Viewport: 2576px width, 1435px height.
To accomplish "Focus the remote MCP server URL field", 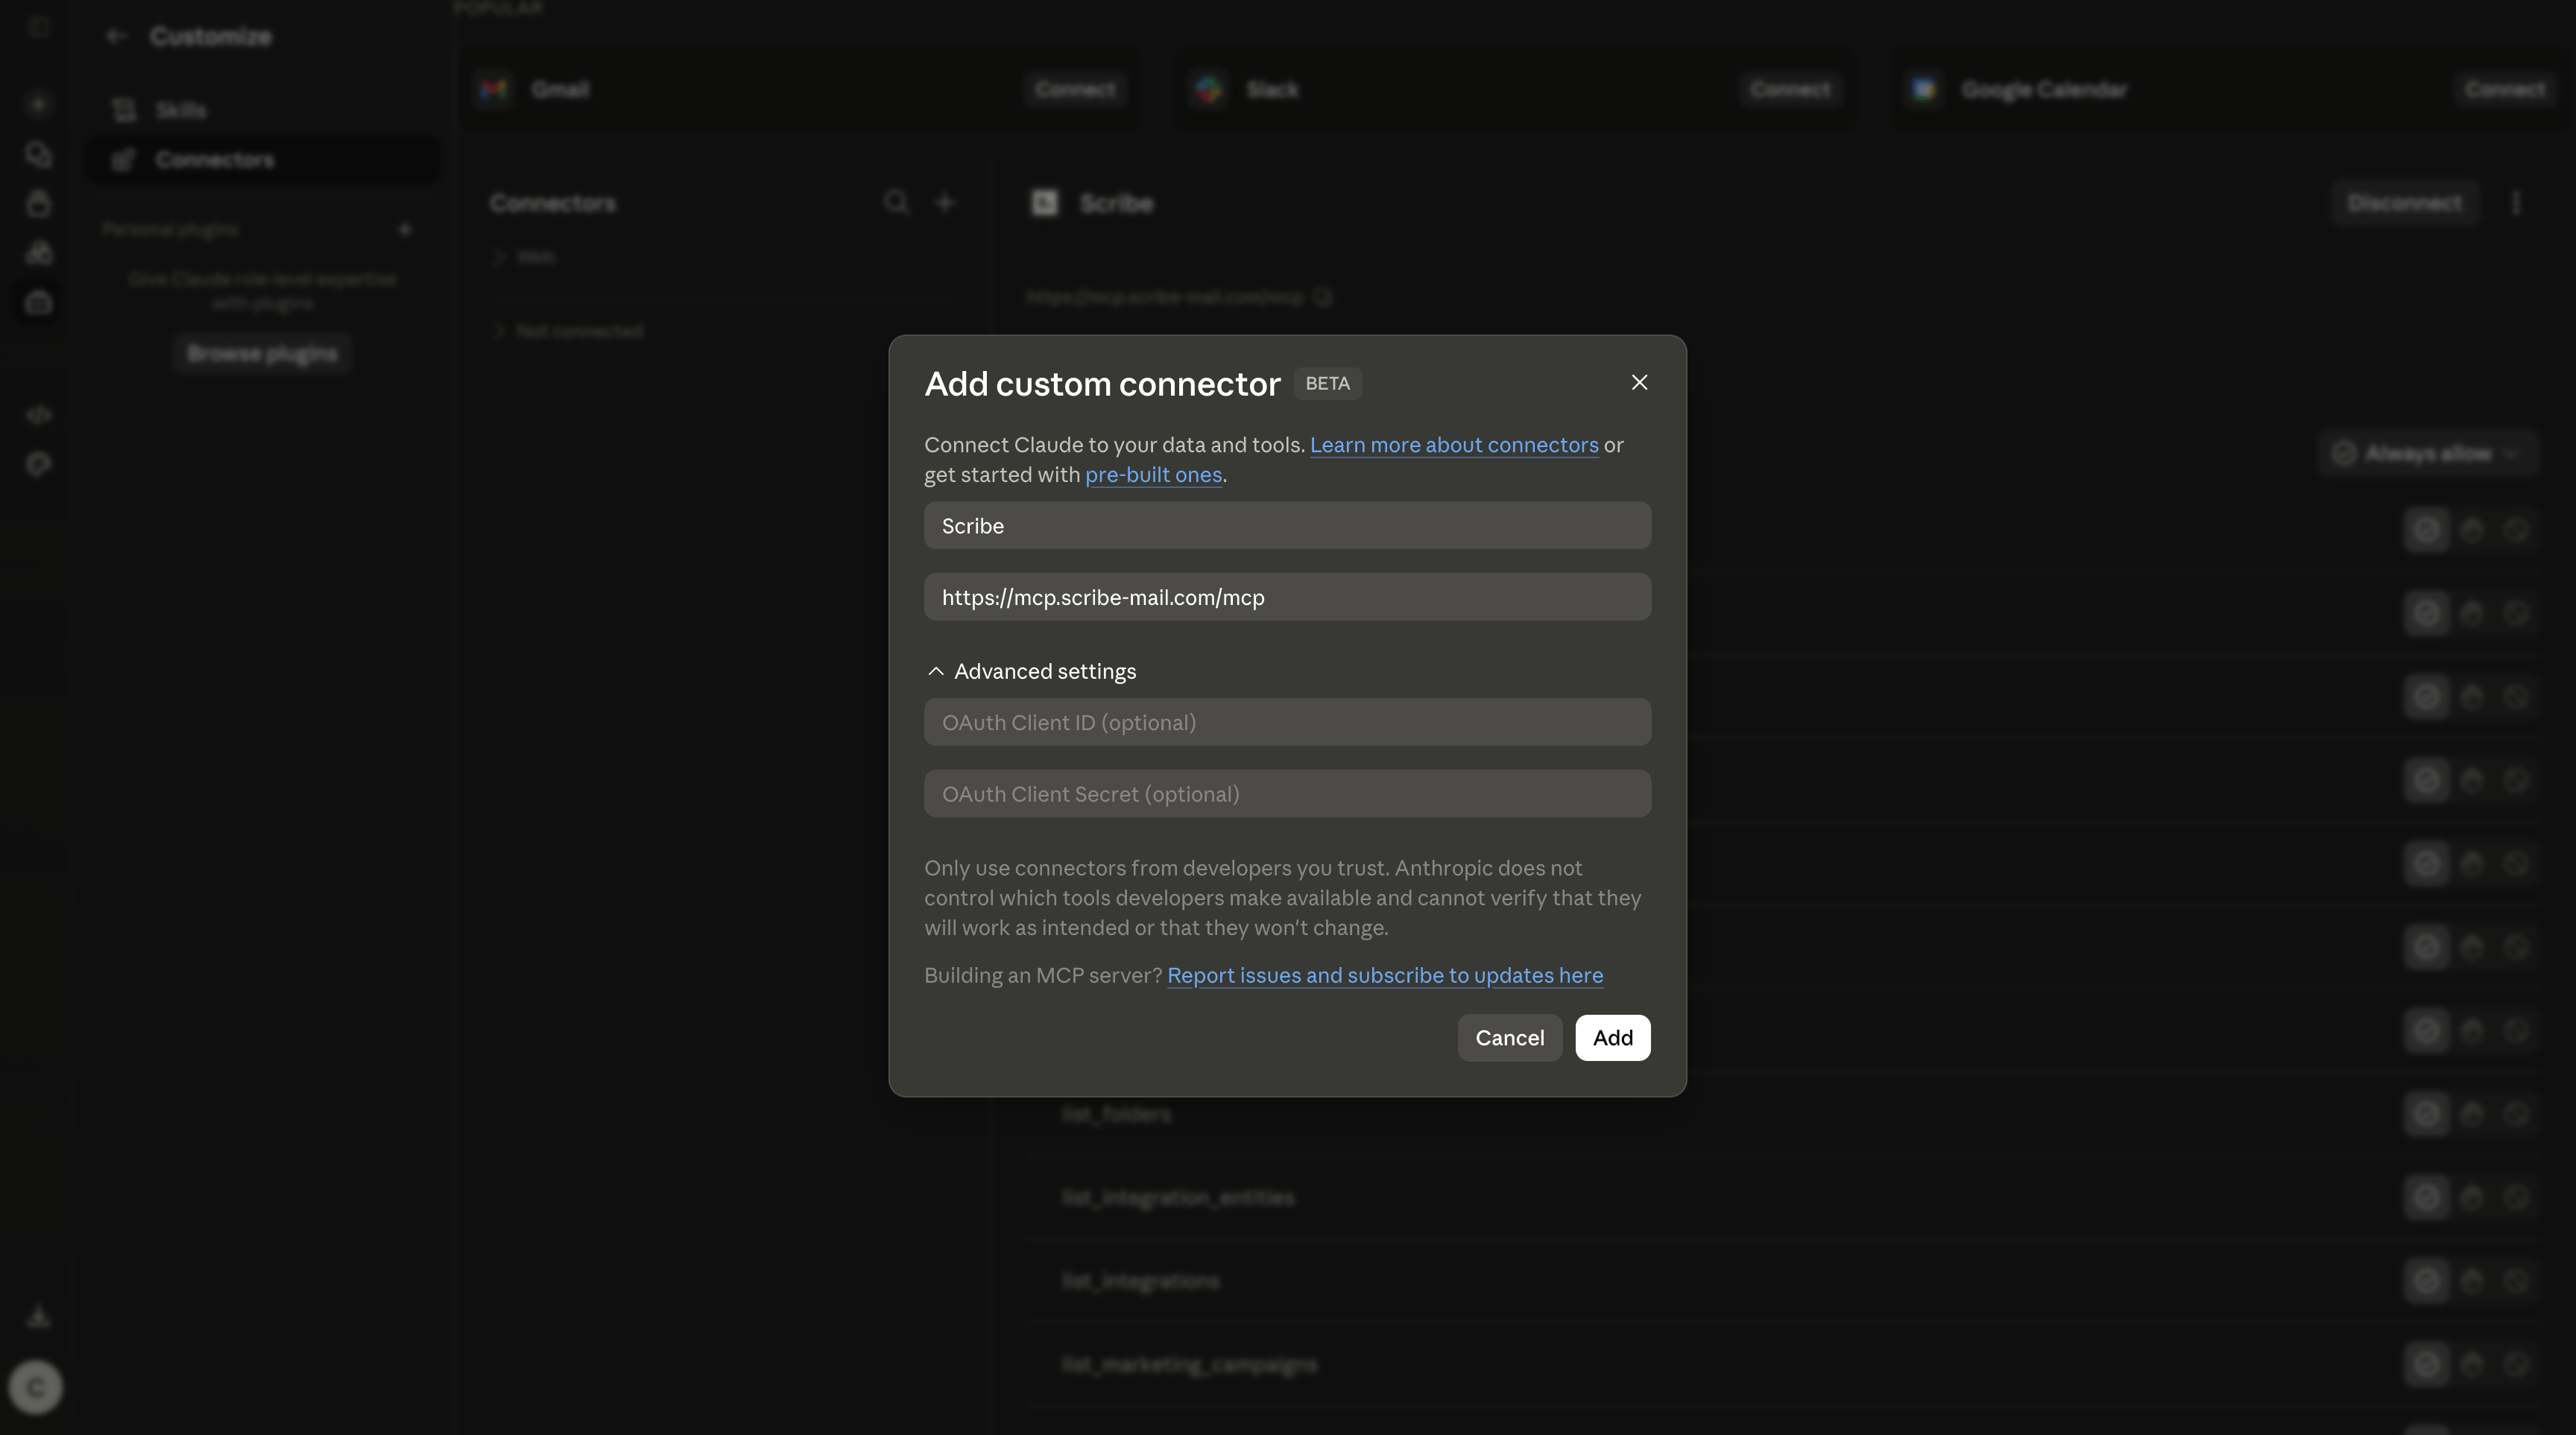I will [x=1287, y=598].
